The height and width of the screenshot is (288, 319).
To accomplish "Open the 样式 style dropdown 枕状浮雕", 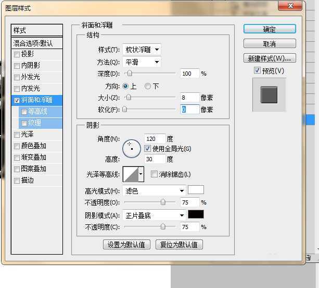I will pyautogui.click(x=142, y=50).
